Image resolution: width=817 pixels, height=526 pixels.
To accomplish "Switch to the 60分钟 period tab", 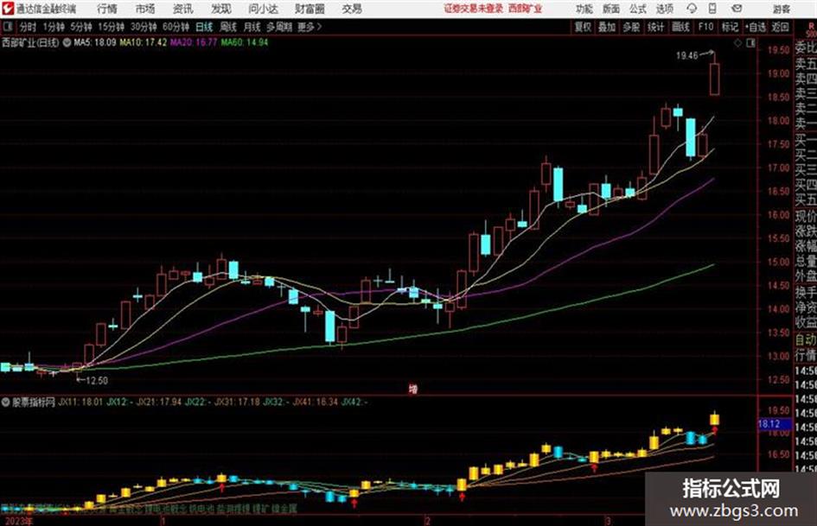I will pos(176,27).
